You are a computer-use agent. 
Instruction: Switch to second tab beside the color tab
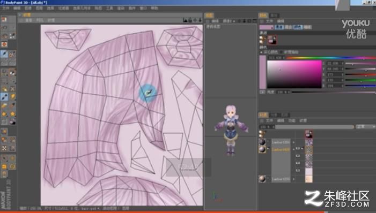274,16
